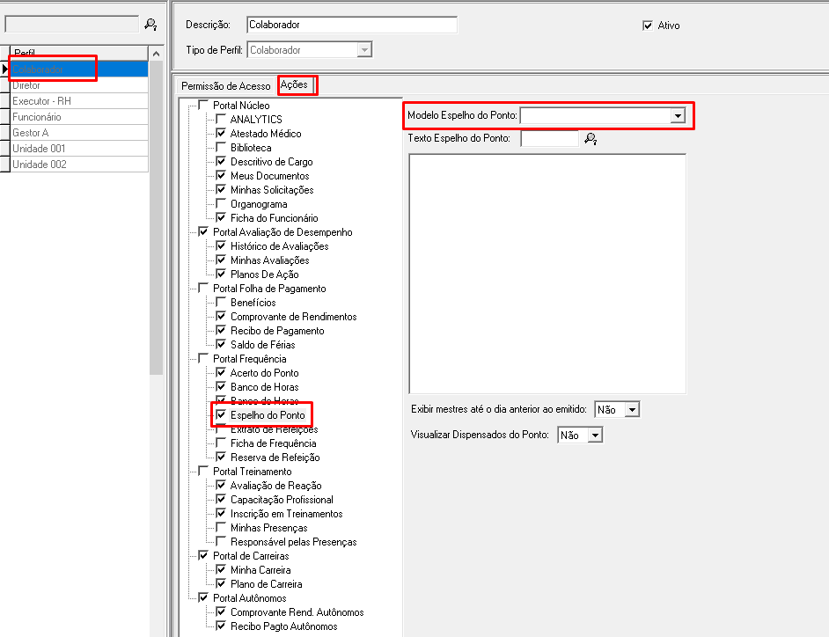Select the Ações tab

pyautogui.click(x=294, y=84)
